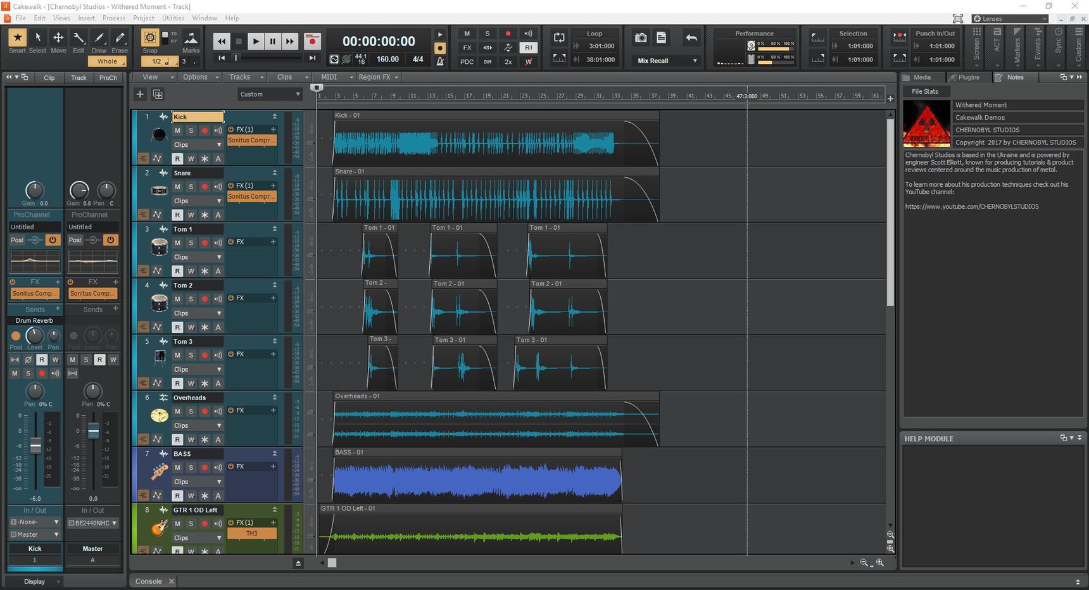Screen dimensions: 1089x590
Task: Toggle FX power on the Overheads track
Action: (x=231, y=410)
